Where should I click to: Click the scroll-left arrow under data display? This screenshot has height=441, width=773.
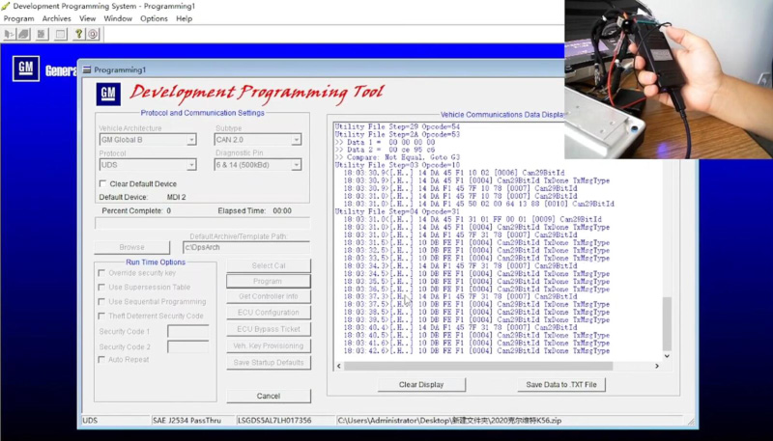339,366
